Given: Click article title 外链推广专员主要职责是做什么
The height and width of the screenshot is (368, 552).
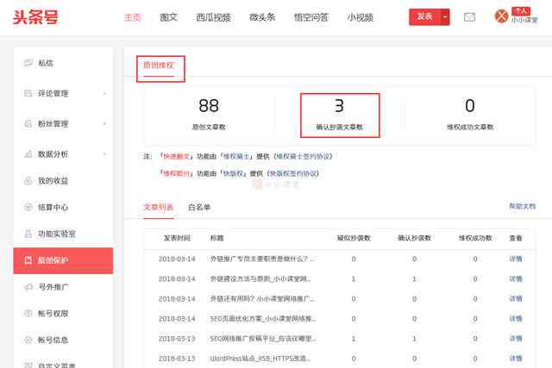Looking at the screenshot, I should tap(262, 259).
